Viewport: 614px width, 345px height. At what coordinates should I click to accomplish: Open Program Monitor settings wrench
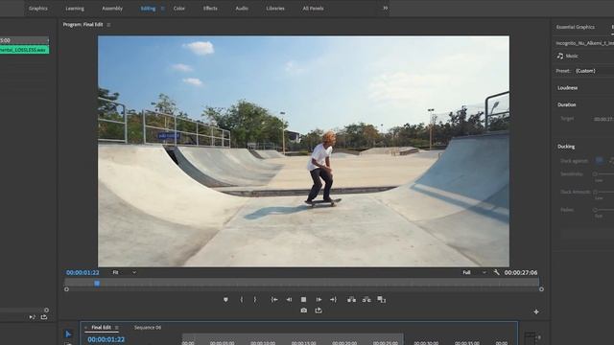coord(497,272)
